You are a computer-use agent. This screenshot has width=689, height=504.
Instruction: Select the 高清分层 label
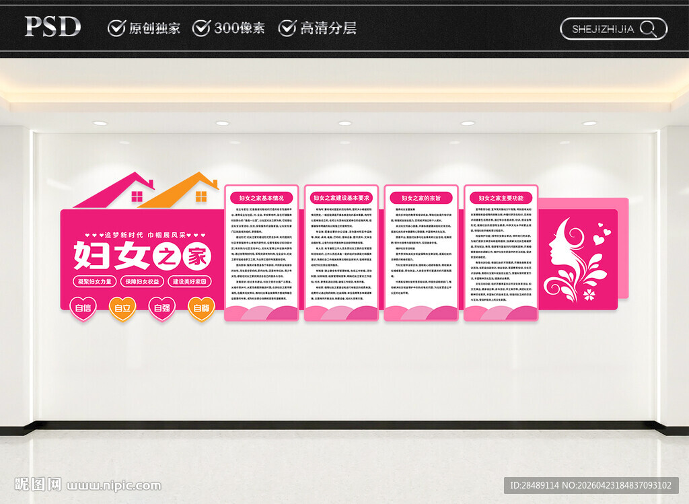[328, 28]
